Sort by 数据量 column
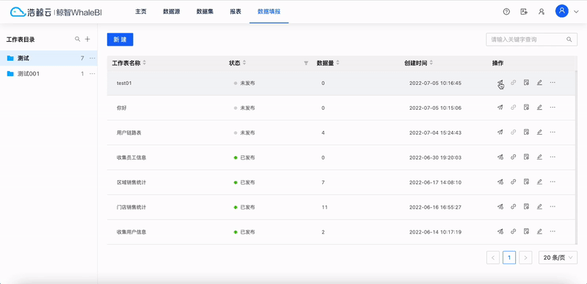 tap(338, 63)
